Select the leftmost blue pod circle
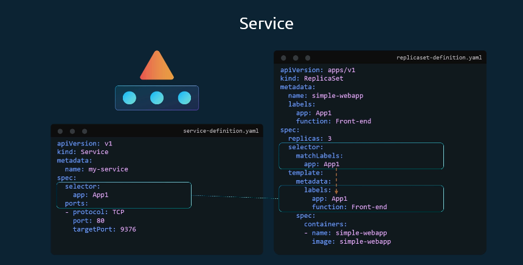Viewport: 523px width, 265px height. click(130, 98)
